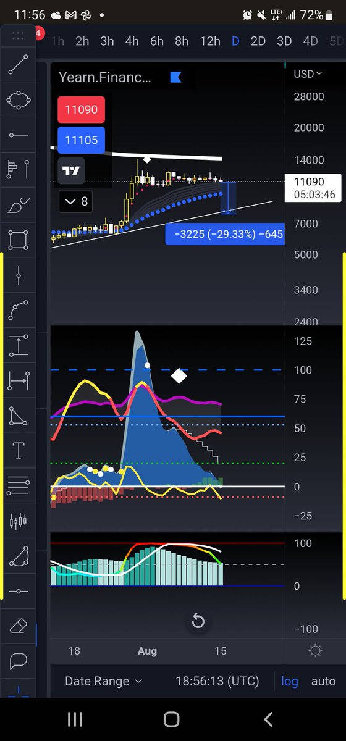Image resolution: width=346 pixels, height=741 pixels.
Task: Select the Horizontal Line tool
Action: click(x=19, y=592)
